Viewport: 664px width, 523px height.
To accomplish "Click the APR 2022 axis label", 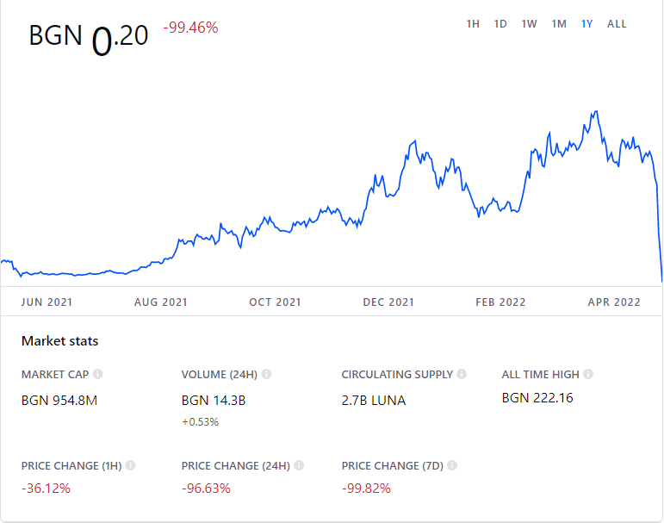I will click(x=614, y=302).
